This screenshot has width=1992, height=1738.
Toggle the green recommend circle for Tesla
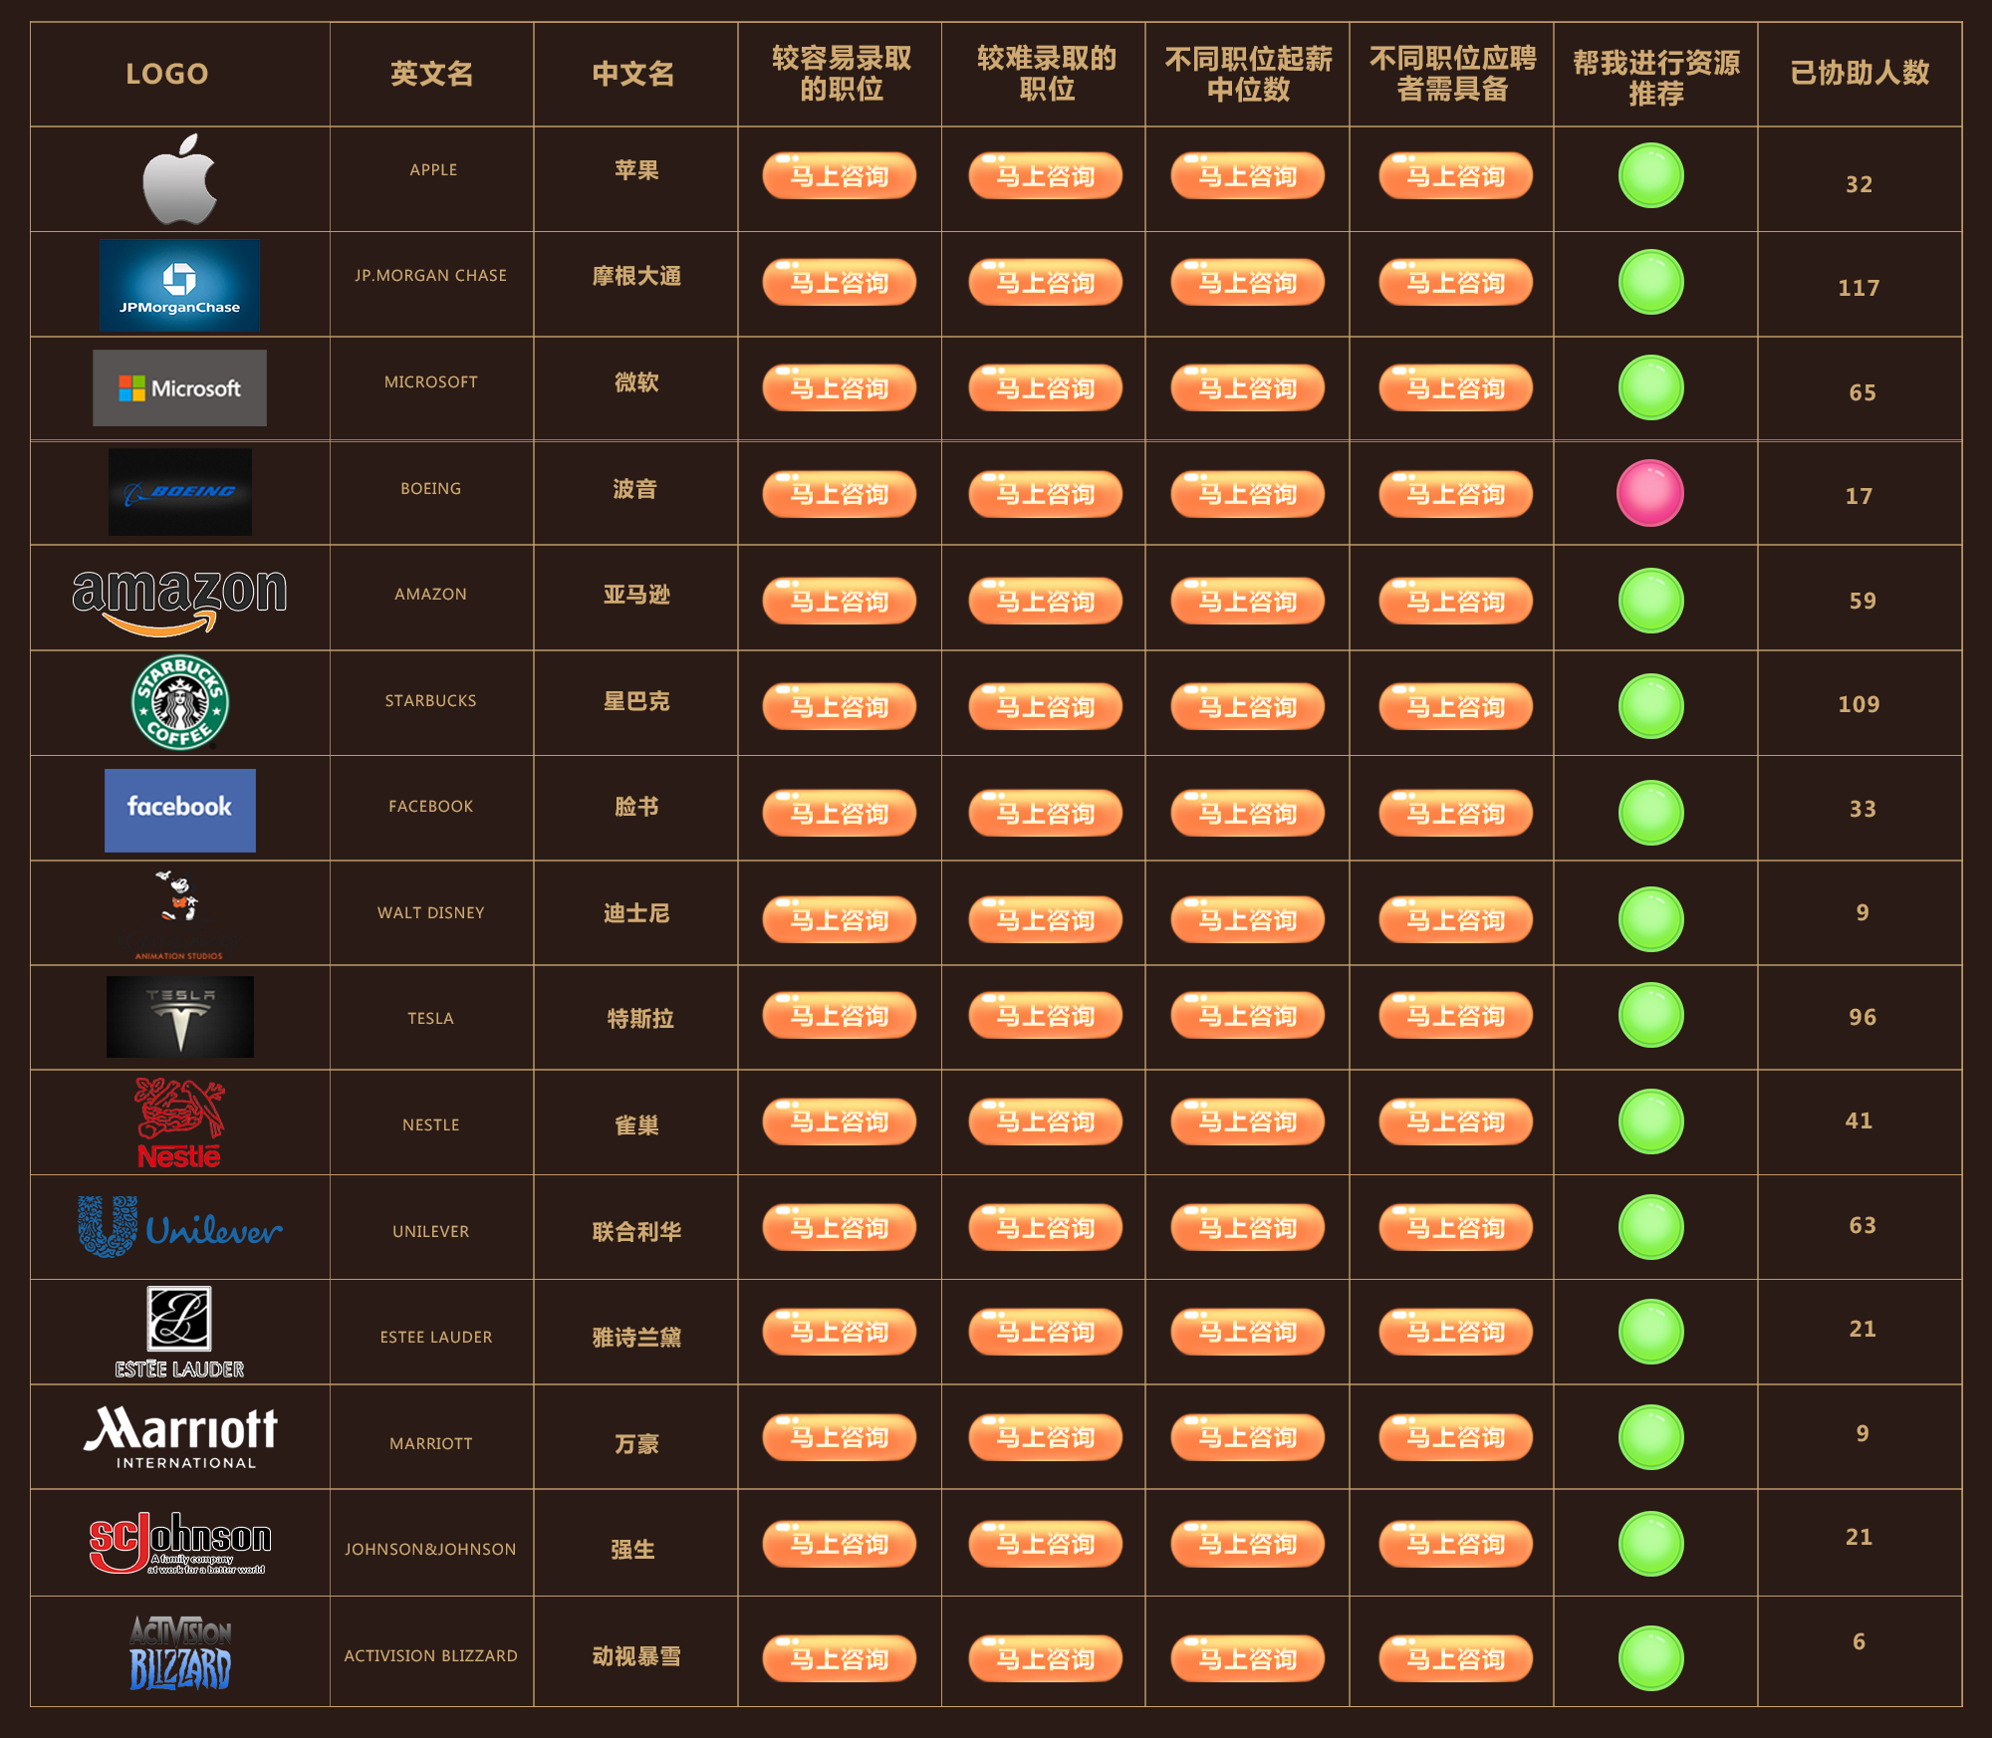[x=1650, y=1015]
